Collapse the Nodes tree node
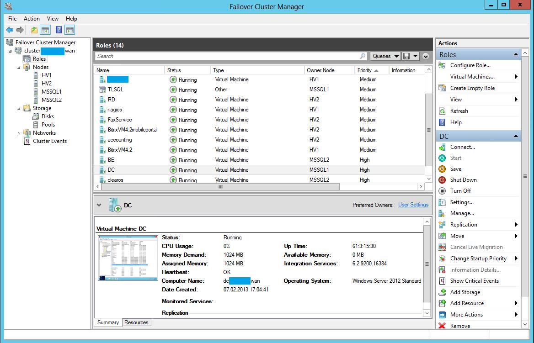Screen dimensions: 534x343 pos(19,68)
